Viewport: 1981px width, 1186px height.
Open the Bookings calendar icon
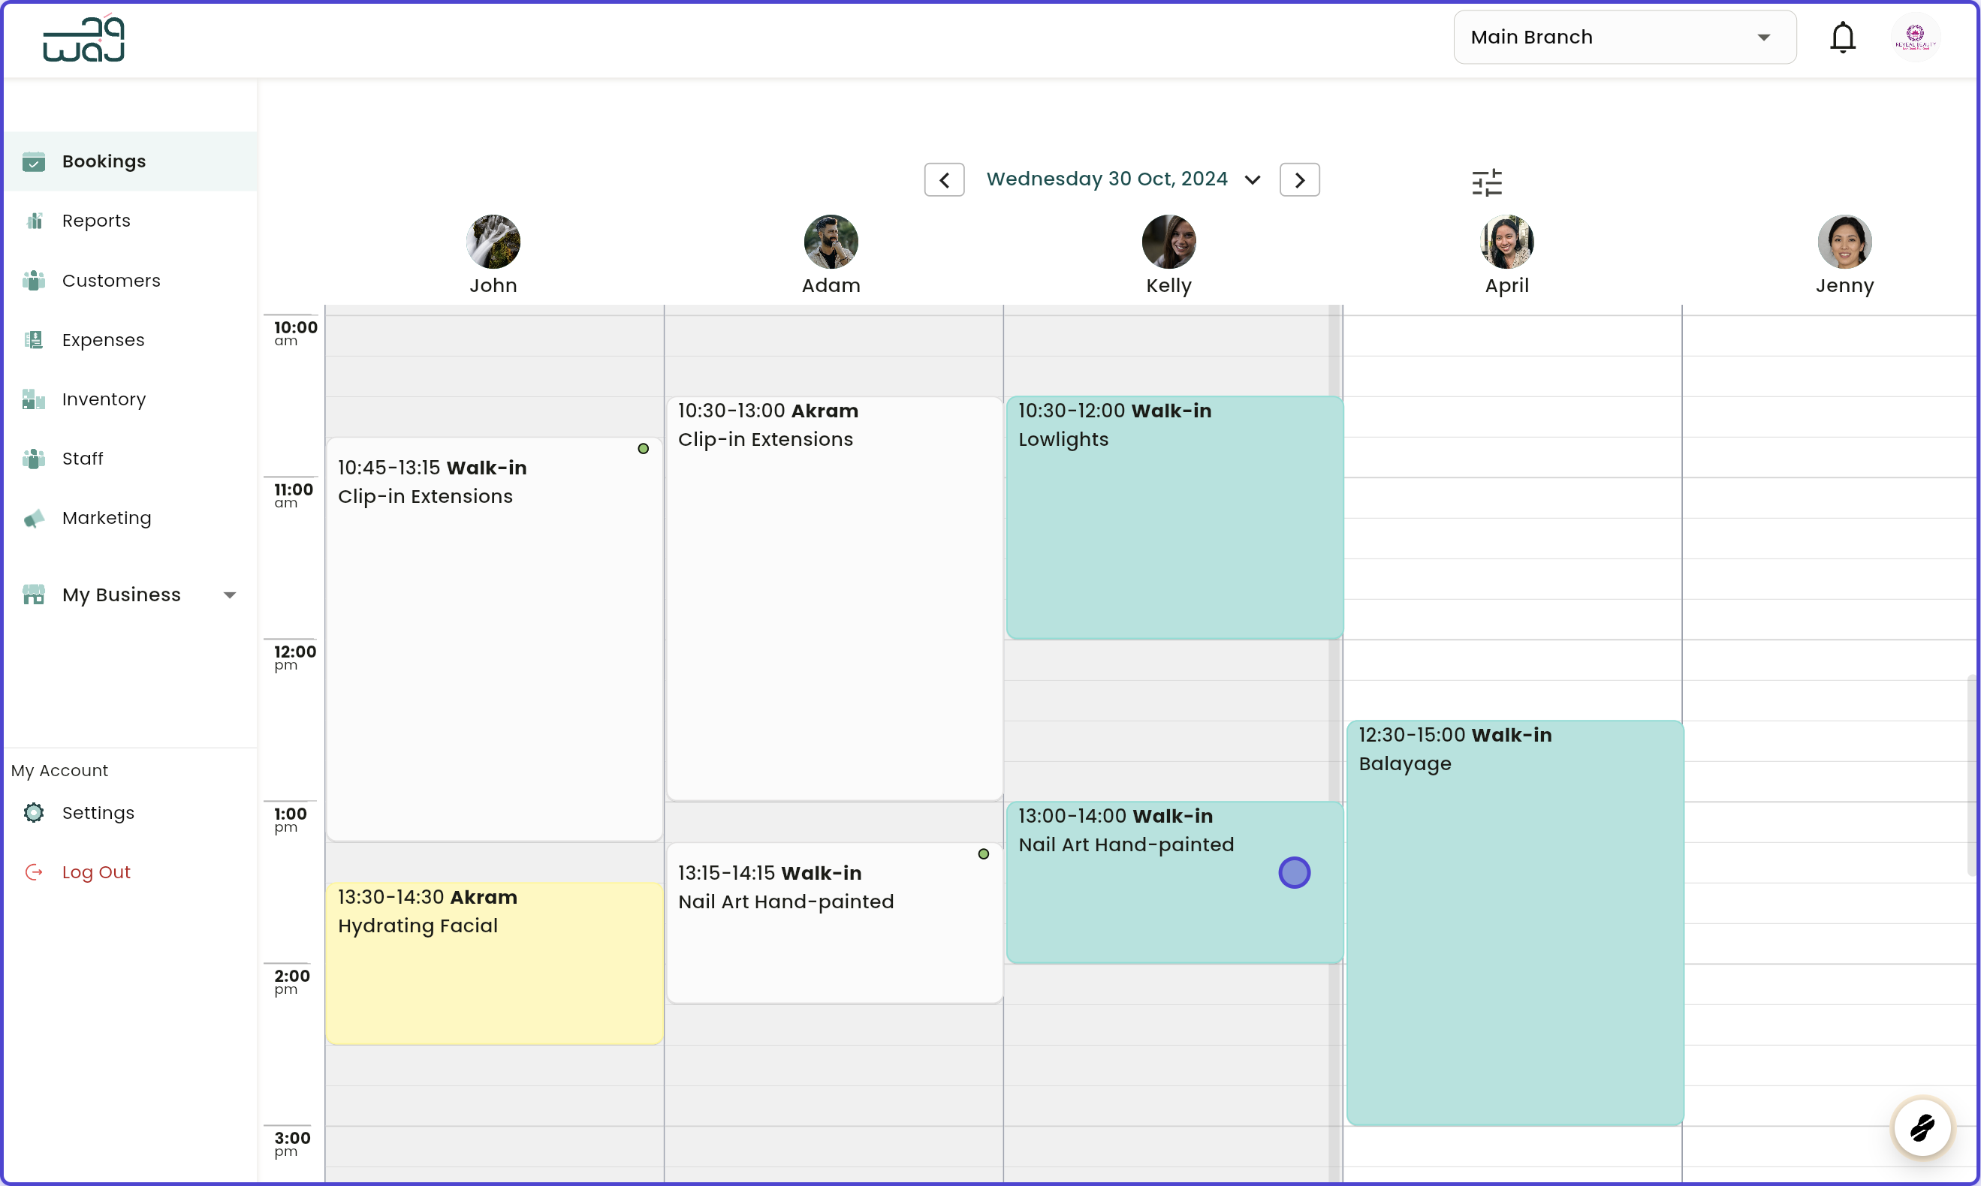pyautogui.click(x=34, y=161)
